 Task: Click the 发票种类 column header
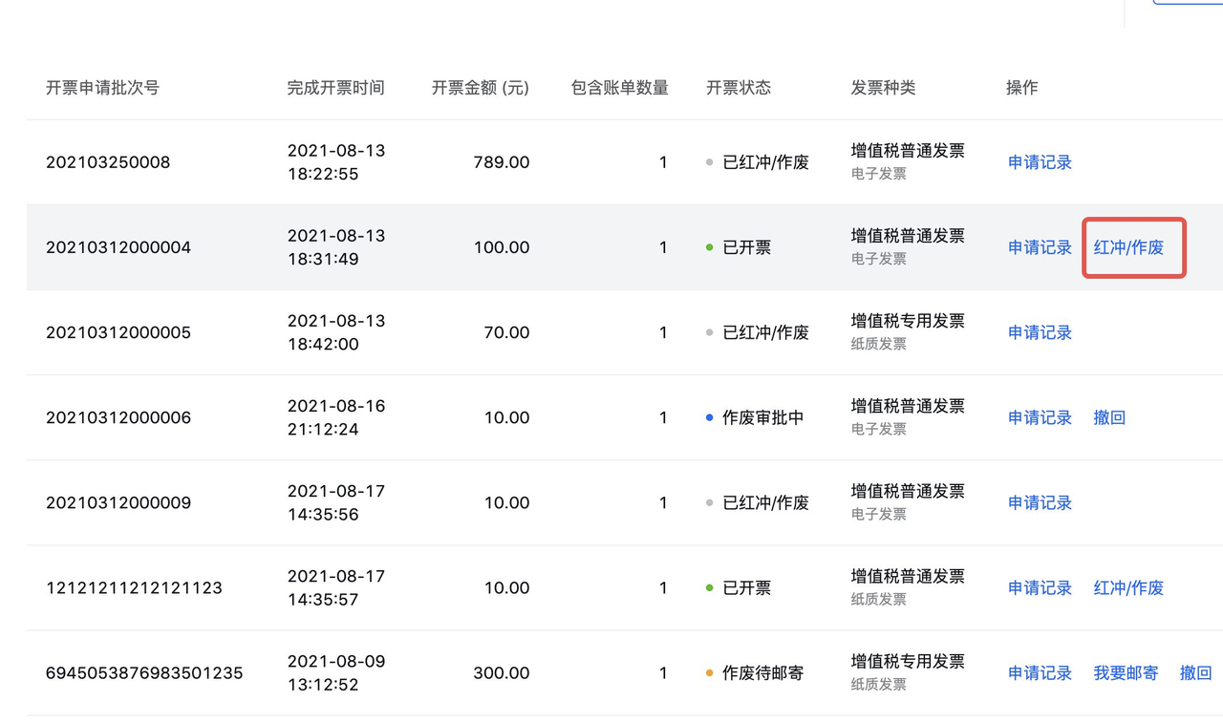click(883, 88)
